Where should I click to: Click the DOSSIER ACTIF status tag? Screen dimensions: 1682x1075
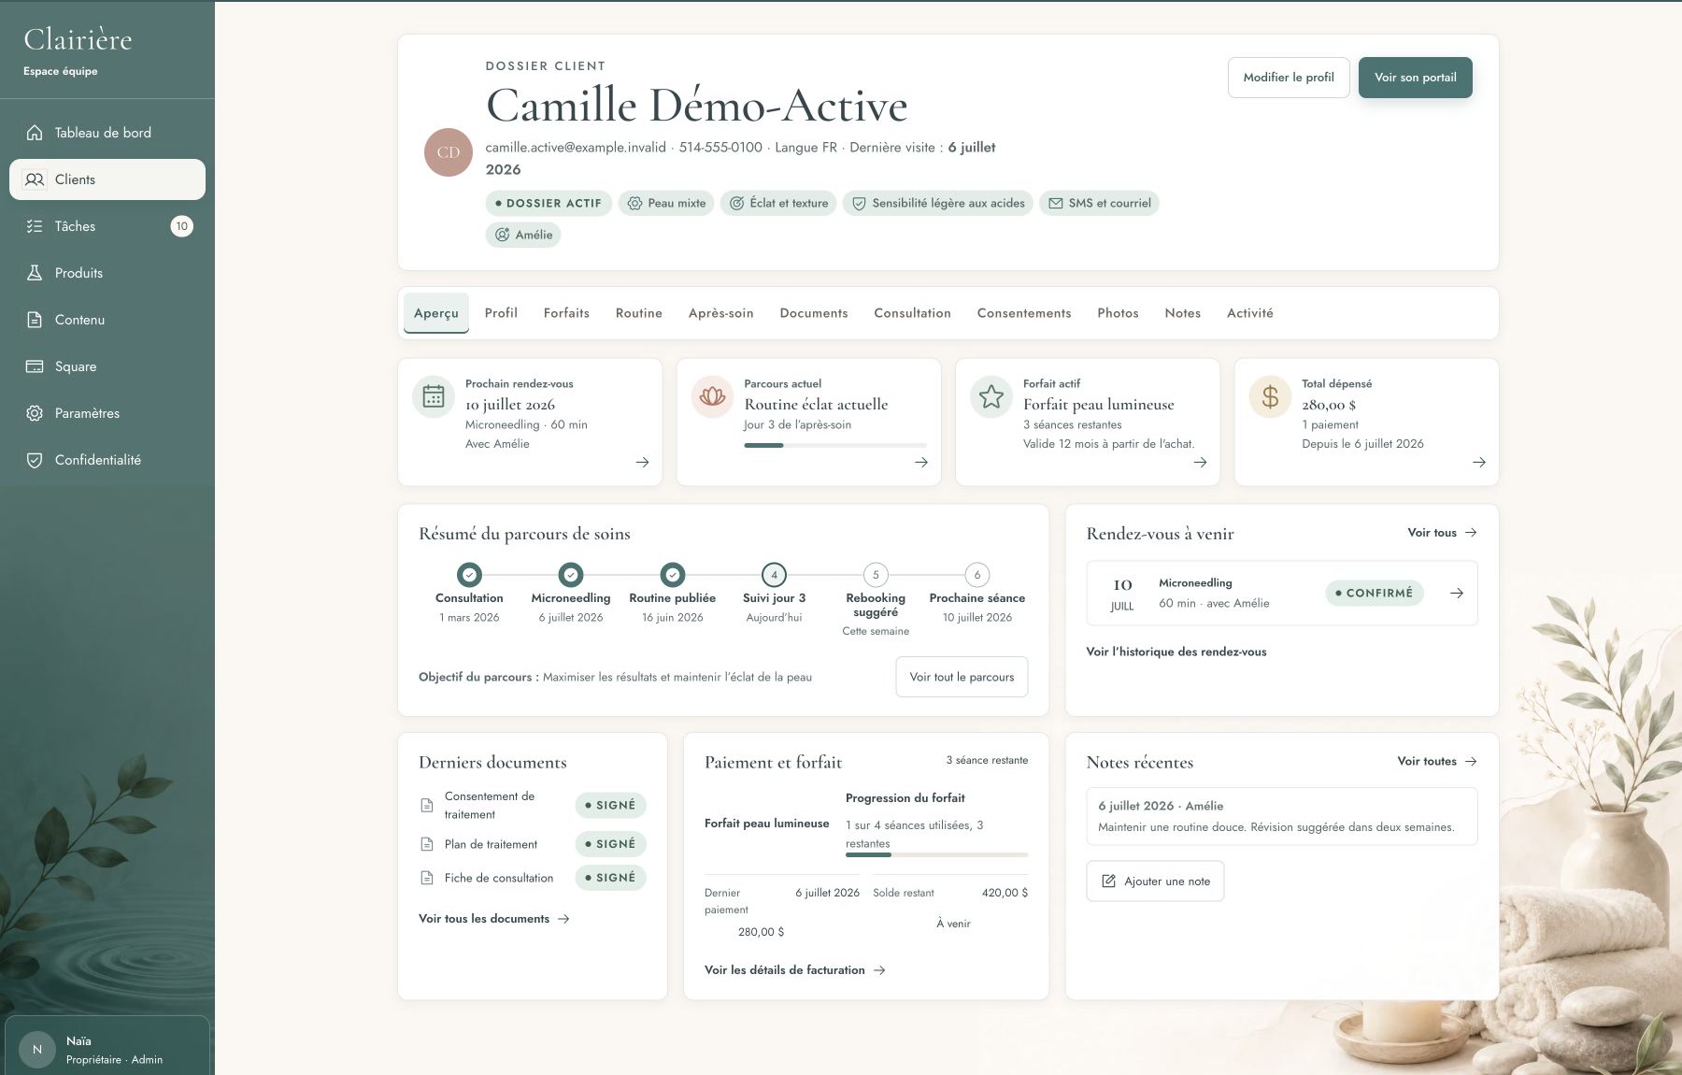549,203
